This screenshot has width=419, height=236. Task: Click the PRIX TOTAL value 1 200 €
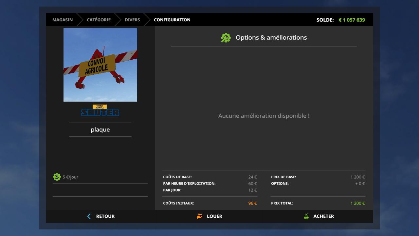point(357,203)
